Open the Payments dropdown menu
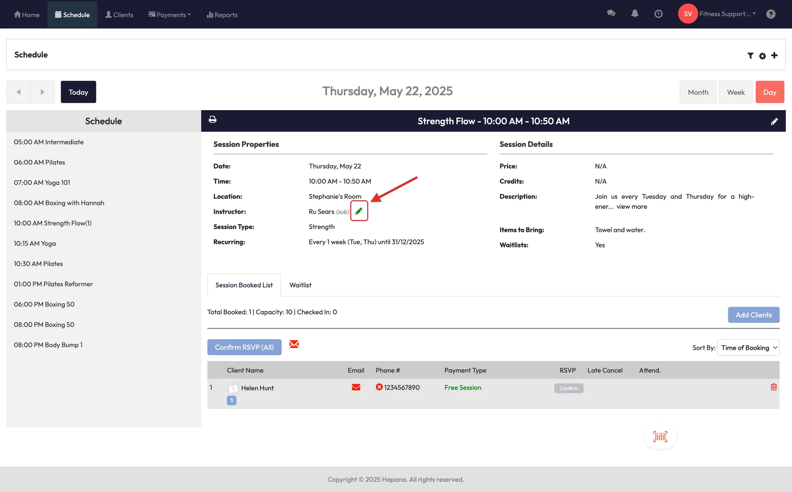The width and height of the screenshot is (792, 492). (x=170, y=15)
